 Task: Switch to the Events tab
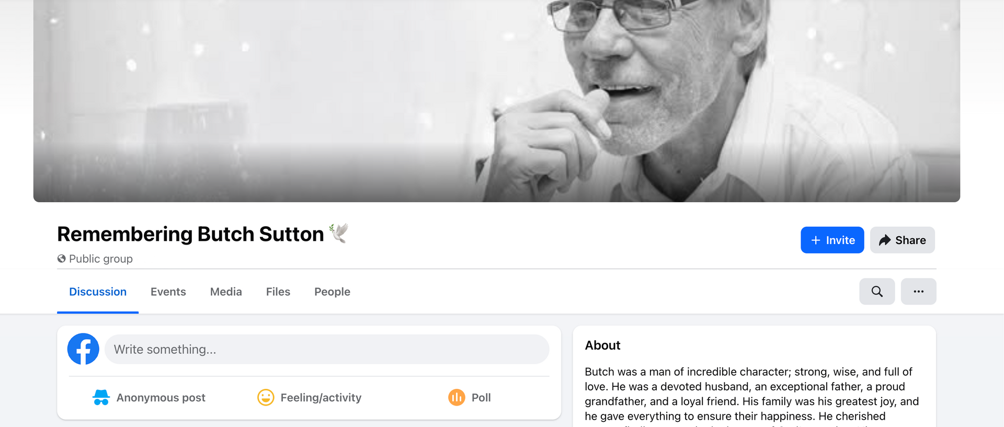click(168, 292)
